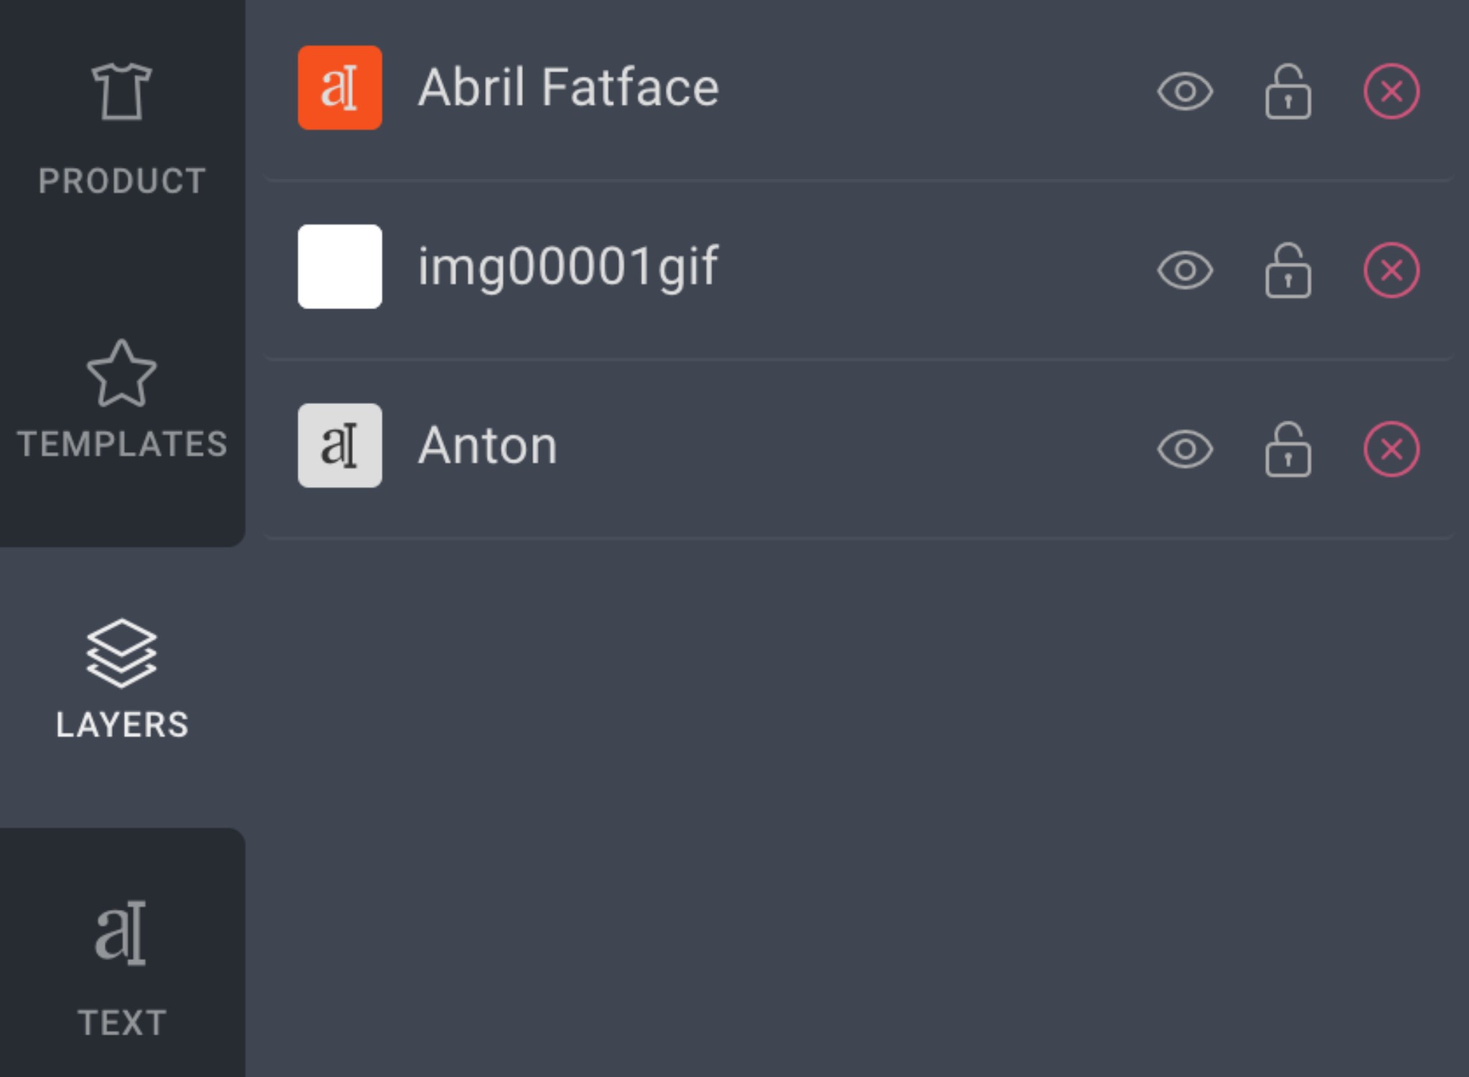1469x1077 pixels.
Task: Click the t-shirt Product icon
Action: [122, 92]
